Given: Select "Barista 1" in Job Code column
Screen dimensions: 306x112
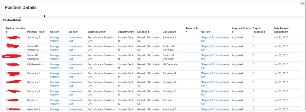Looking at the screenshot, I should [168, 100].
